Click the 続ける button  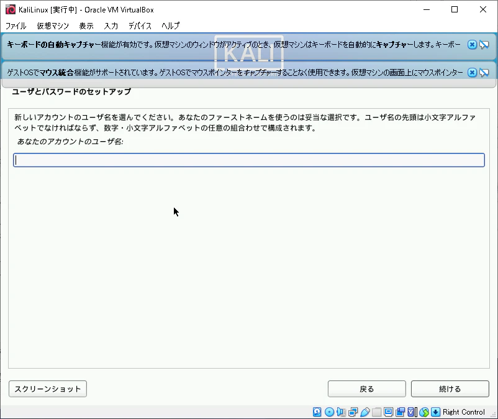[450, 389]
